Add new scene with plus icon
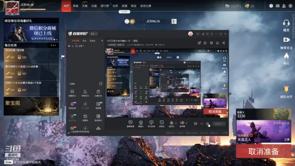This screenshot has width=295, height=166. [x=102, y=41]
